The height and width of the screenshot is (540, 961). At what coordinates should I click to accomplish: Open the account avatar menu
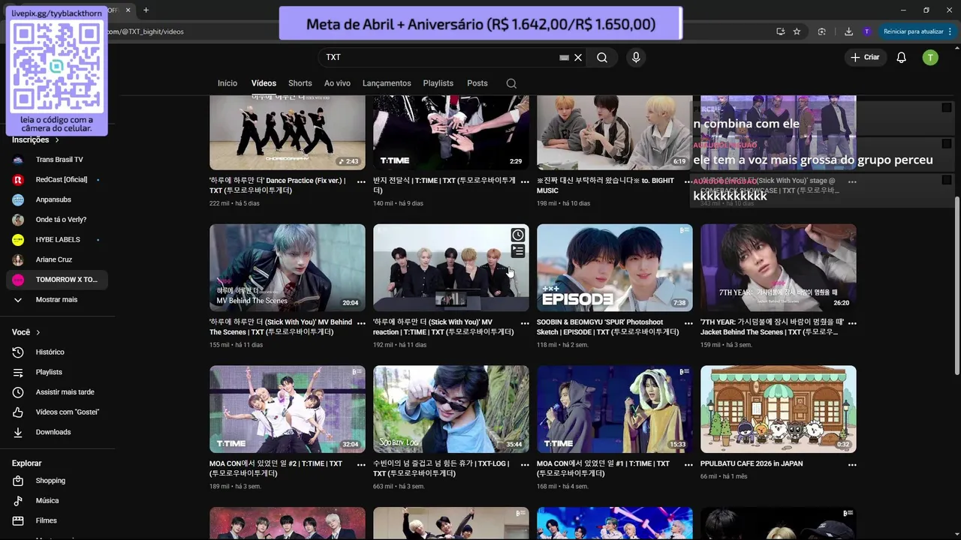(x=930, y=58)
